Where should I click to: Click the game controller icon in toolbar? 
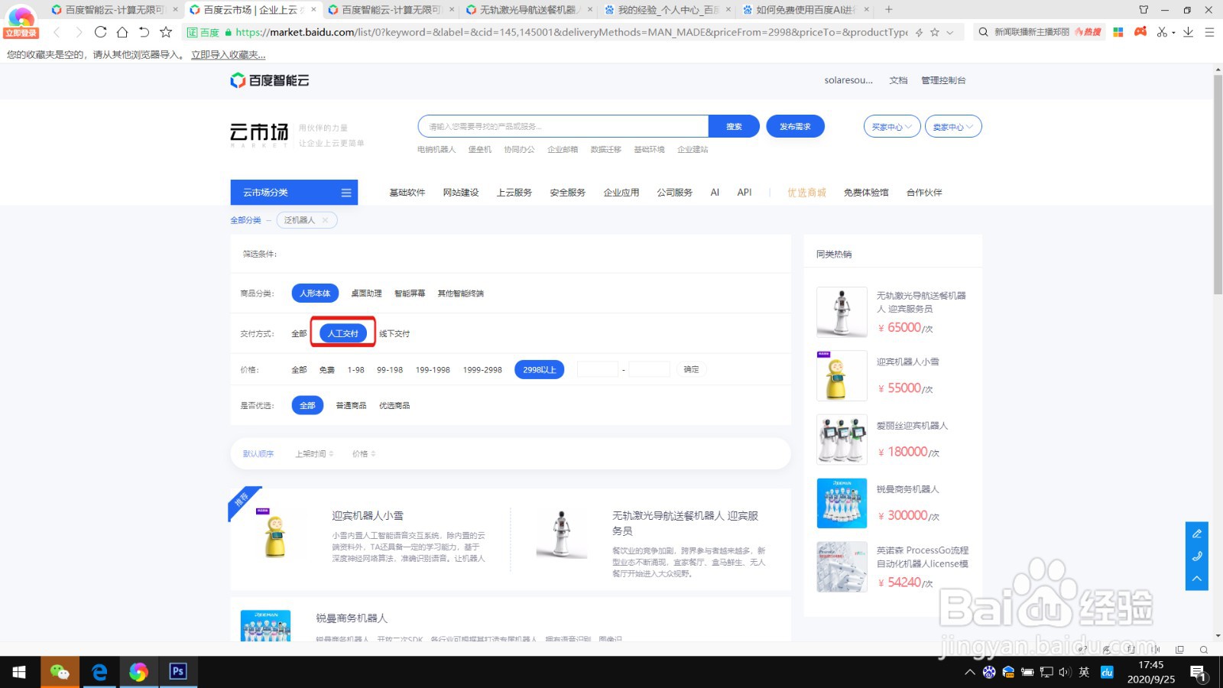pyautogui.click(x=1140, y=32)
